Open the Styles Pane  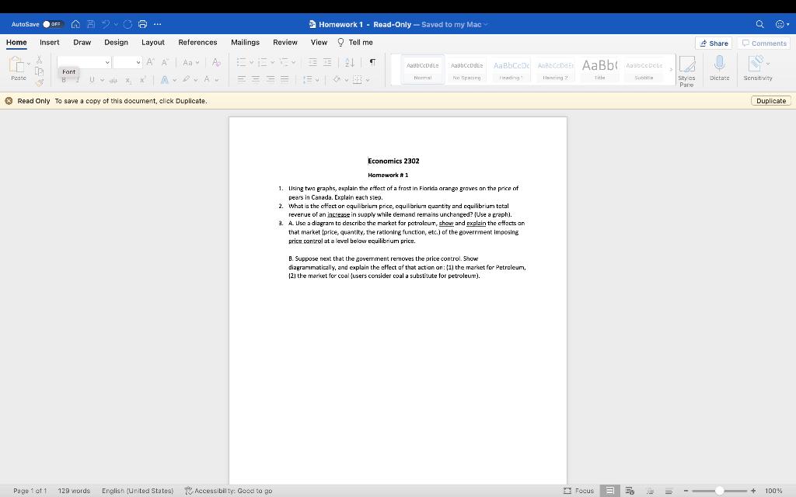(686, 71)
